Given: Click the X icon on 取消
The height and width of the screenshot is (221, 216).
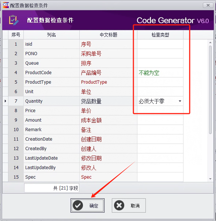Looking at the screenshot, I should coord(119,206).
